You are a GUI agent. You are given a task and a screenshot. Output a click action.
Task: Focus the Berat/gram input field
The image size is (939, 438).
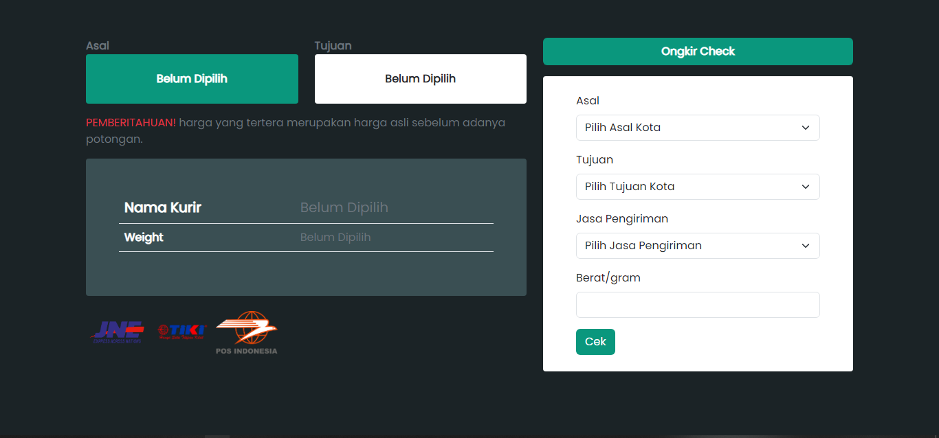pyautogui.click(x=698, y=305)
